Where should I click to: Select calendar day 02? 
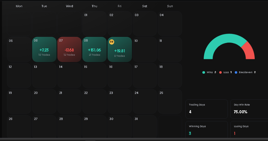pos(120,24)
